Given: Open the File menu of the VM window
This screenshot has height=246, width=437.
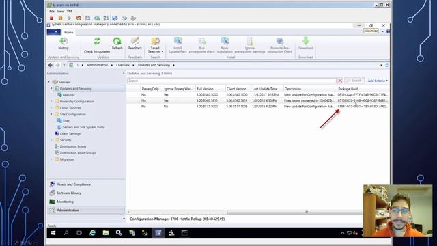Looking at the screenshot, I should (52, 11).
